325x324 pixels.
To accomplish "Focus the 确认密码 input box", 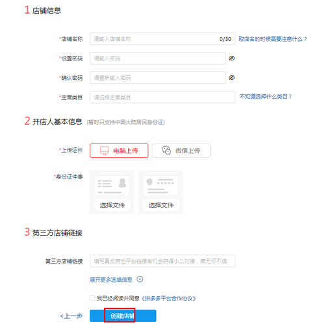I will 158,77.
